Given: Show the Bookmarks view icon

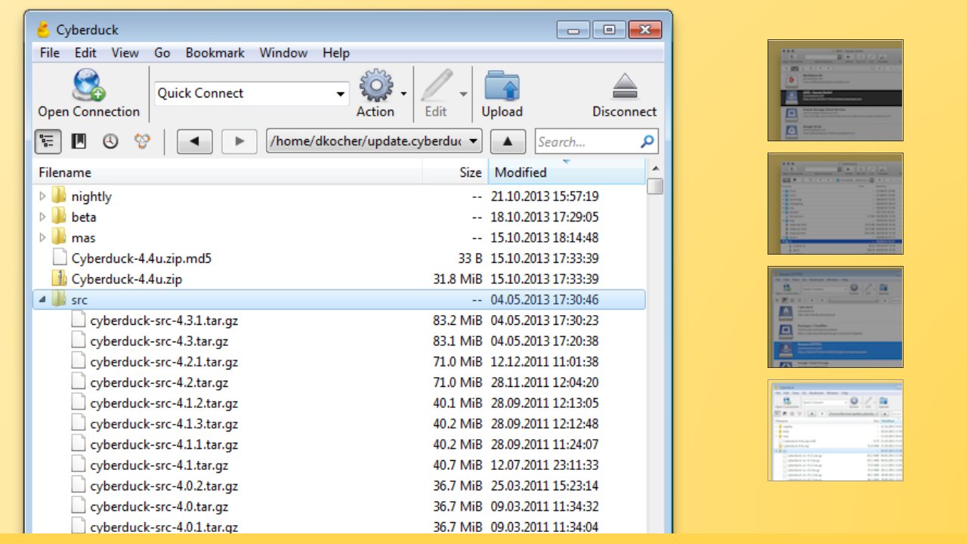Looking at the screenshot, I should (79, 141).
